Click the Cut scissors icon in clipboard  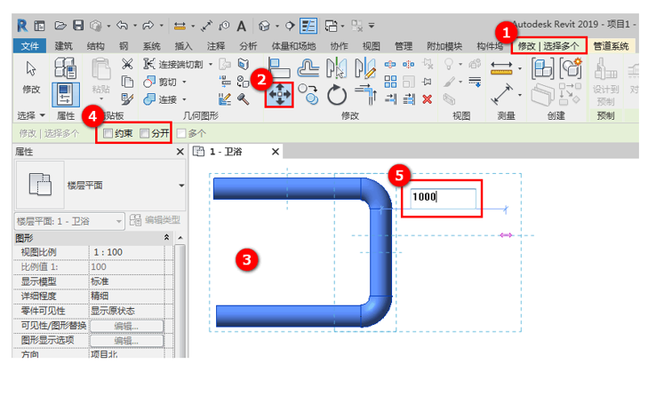pyautogui.click(x=127, y=64)
